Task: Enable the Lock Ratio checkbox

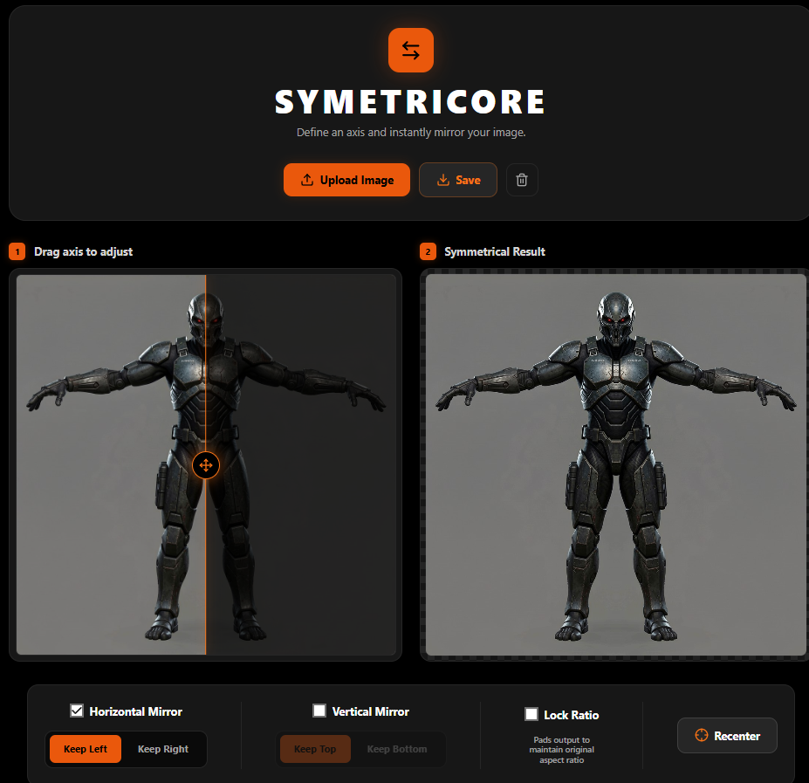Action: point(531,714)
